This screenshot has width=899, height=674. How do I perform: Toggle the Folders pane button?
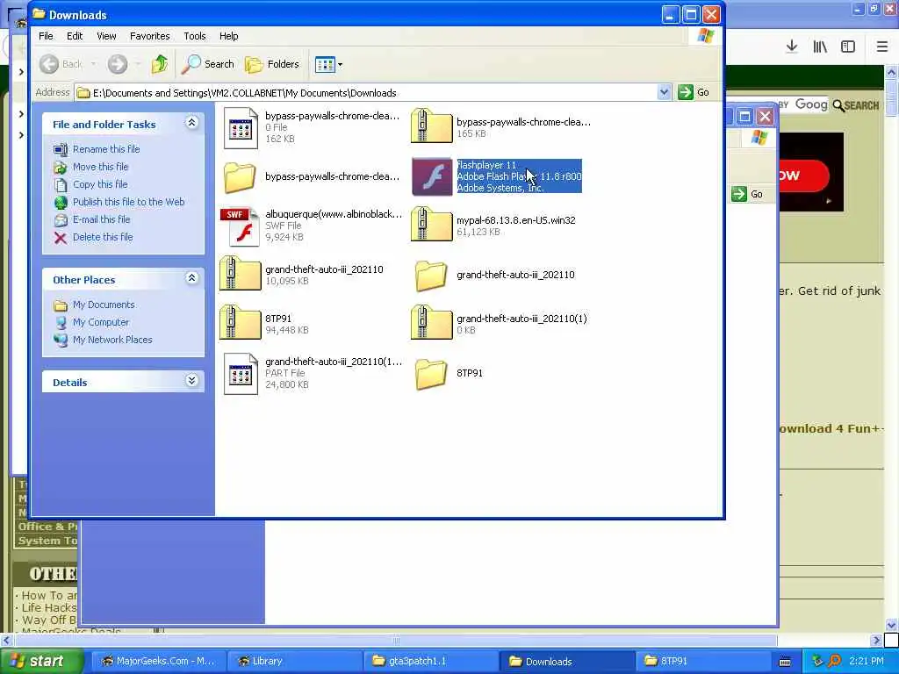[x=272, y=63]
